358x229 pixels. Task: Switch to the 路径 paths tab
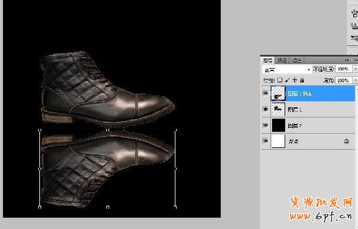282,60
